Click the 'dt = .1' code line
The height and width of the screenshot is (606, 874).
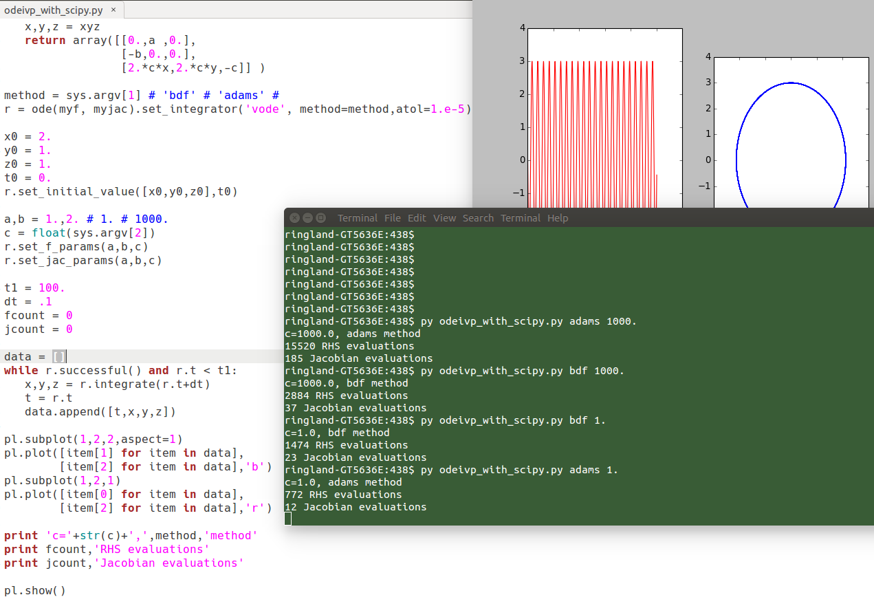(28, 302)
